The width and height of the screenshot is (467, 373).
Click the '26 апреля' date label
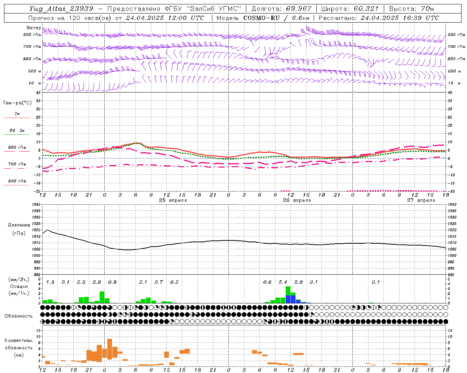297,200
